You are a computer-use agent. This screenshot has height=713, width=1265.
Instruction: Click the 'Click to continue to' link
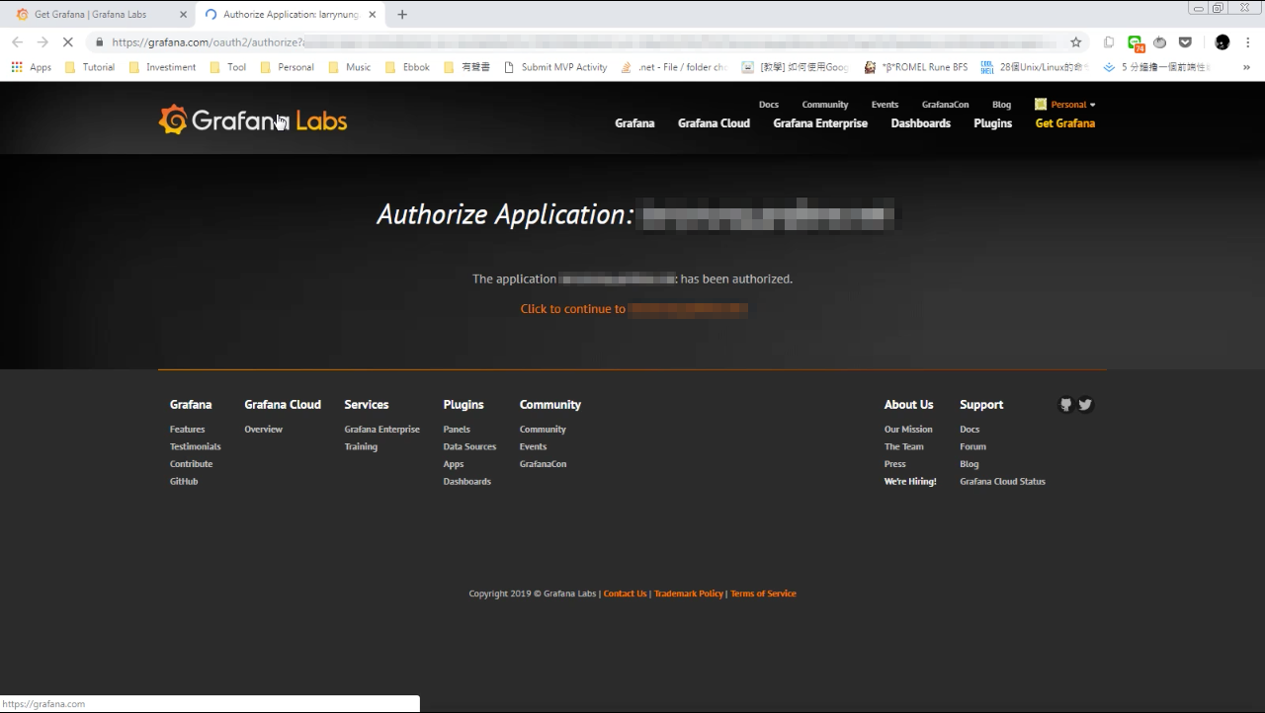pyautogui.click(x=633, y=309)
